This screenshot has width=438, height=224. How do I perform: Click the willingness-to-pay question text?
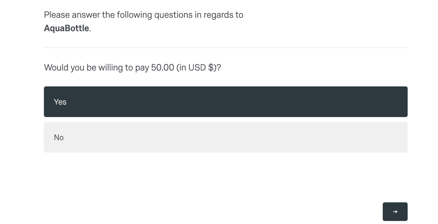(x=132, y=67)
